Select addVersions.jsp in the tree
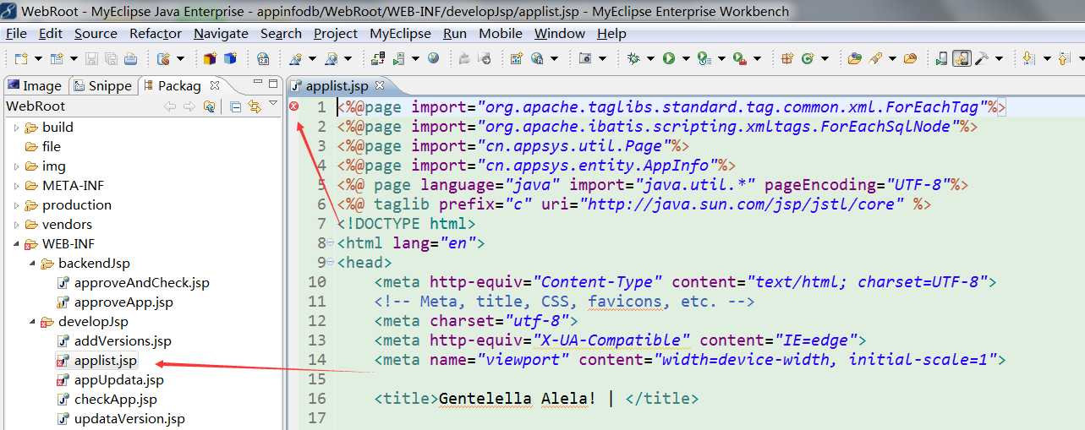 (x=123, y=341)
